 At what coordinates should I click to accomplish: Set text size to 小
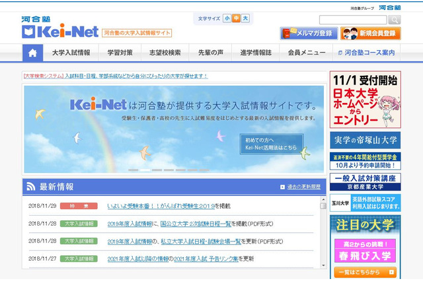click(227, 18)
